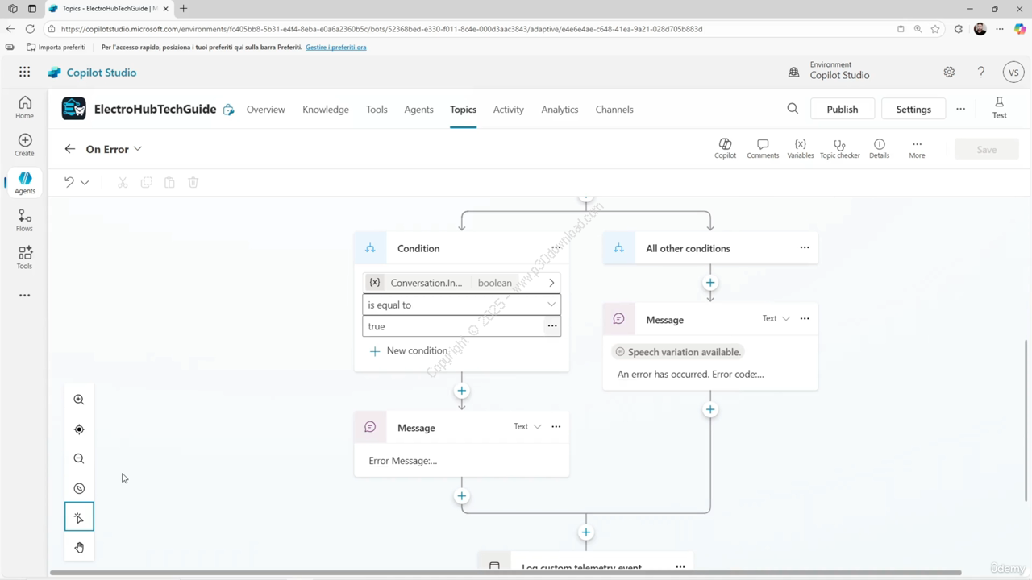Switch to the Knowledge tab

(326, 110)
